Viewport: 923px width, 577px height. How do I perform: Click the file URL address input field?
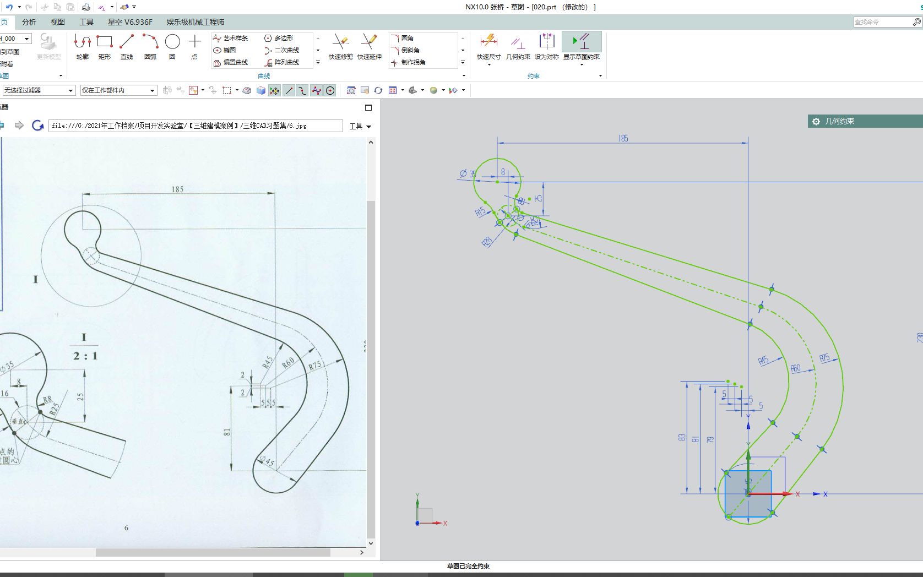193,126
